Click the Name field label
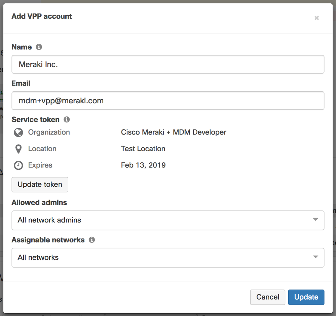This screenshot has width=336, height=316. (x=22, y=47)
